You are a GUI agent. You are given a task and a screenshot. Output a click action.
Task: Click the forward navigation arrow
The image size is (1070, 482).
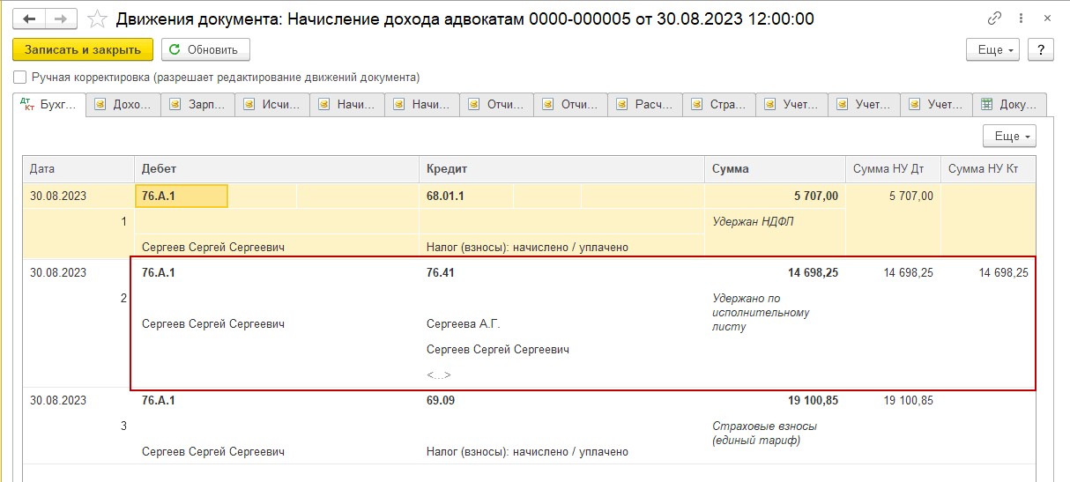click(x=61, y=19)
